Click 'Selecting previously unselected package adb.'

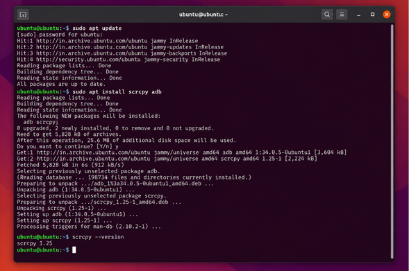pyautogui.click(x=88, y=171)
